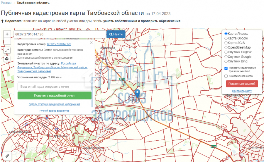
Task: Zoom out the map with minus button
Action: tap(7, 41)
